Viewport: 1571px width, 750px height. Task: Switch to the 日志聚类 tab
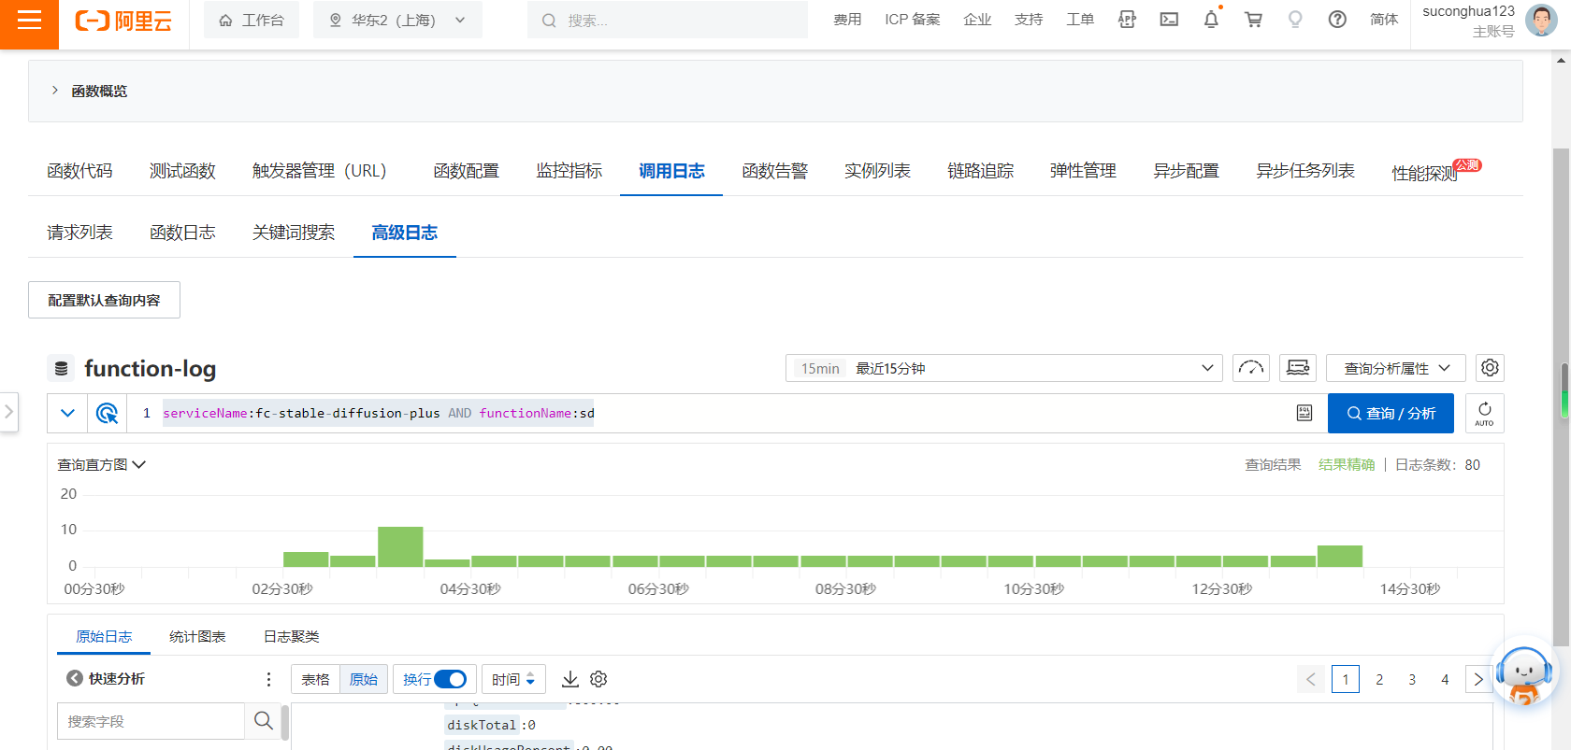pyautogui.click(x=291, y=636)
